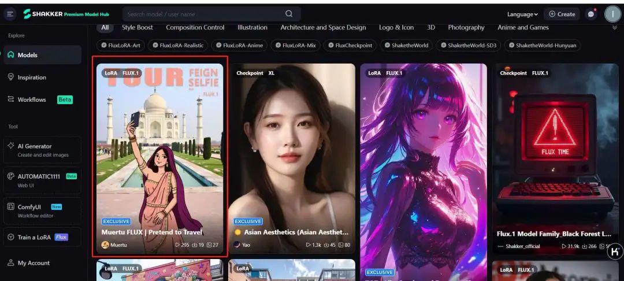Viewport: 624px width, 281px height.
Task: Open the notifications chat icon
Action: (591, 14)
